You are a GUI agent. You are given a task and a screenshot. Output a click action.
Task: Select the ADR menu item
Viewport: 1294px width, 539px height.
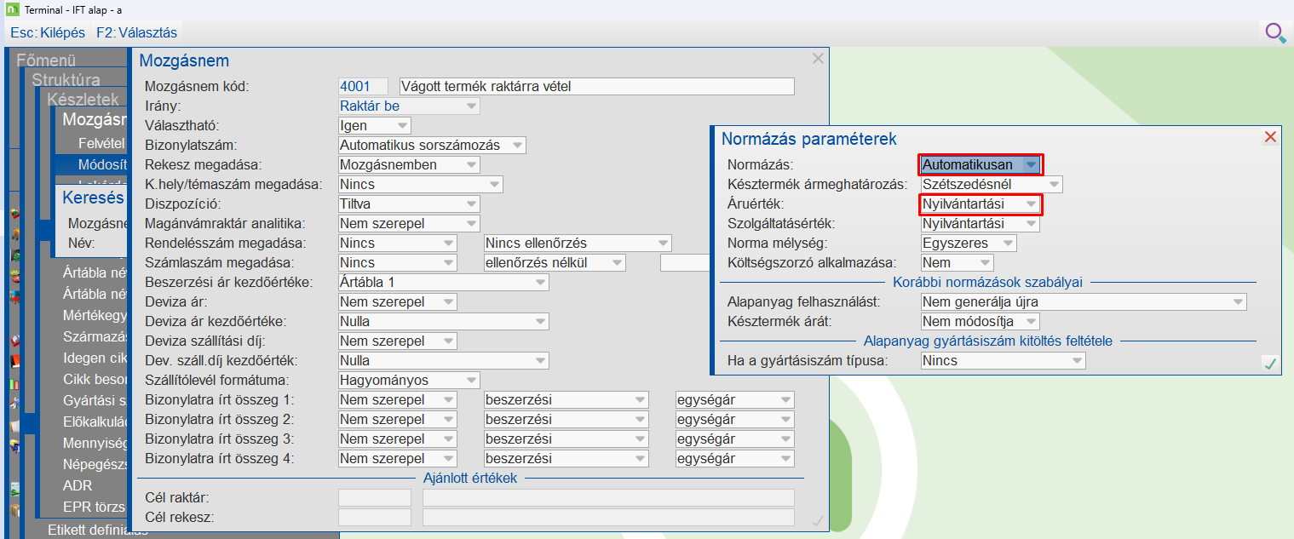click(78, 486)
